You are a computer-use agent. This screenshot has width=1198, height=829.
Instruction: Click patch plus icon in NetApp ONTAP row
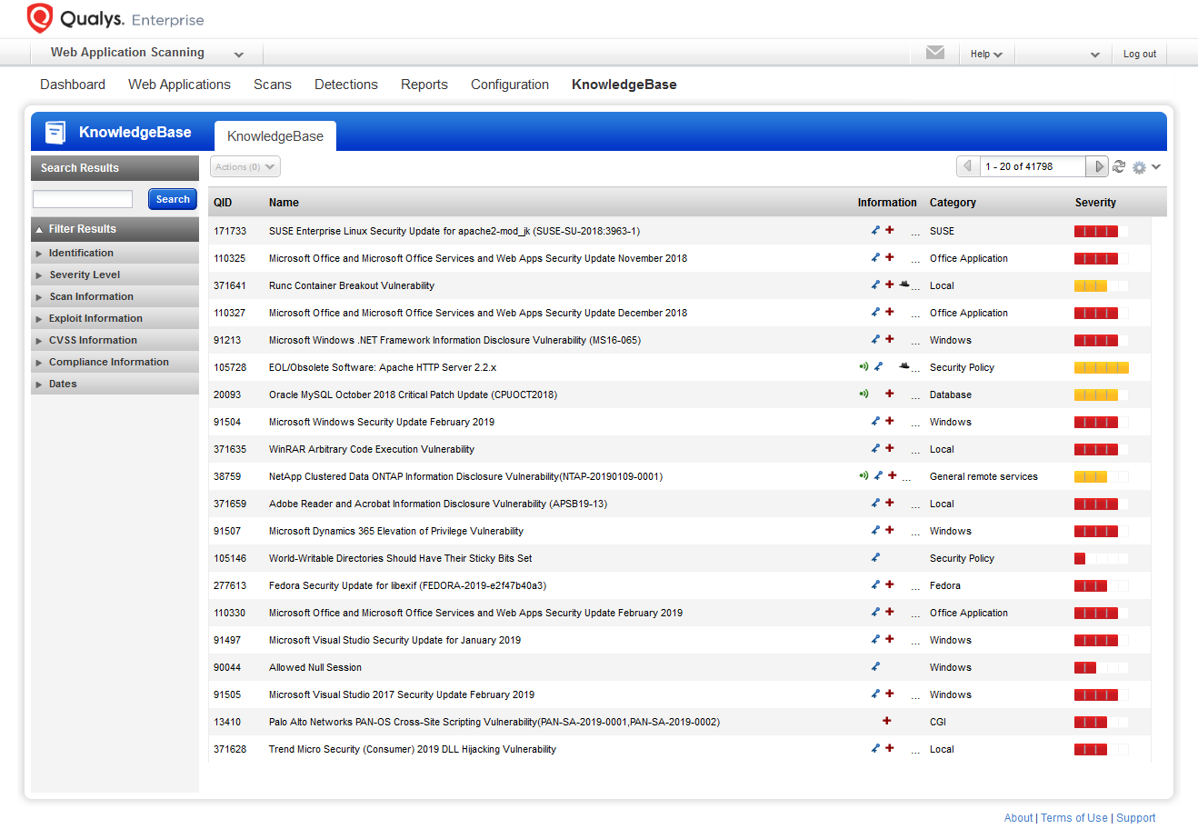pyautogui.click(x=893, y=476)
